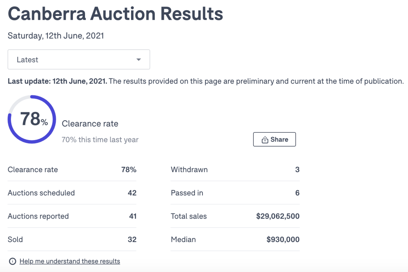Click the share icon inside Share button
The image size is (408, 272).
[265, 140]
